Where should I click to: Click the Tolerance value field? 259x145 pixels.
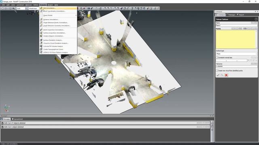pos(236,66)
